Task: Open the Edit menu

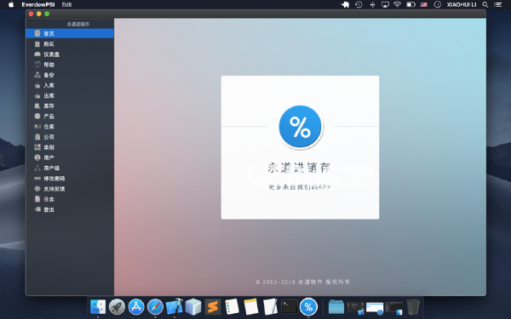Action: point(66,4)
